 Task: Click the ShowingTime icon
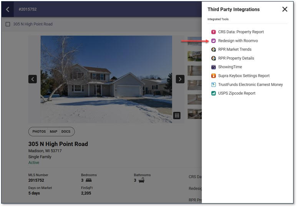pyautogui.click(x=214, y=67)
